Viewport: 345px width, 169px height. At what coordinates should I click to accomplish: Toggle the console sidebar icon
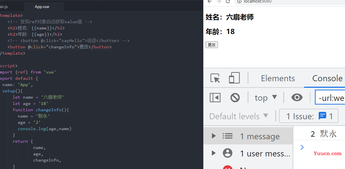(215, 98)
